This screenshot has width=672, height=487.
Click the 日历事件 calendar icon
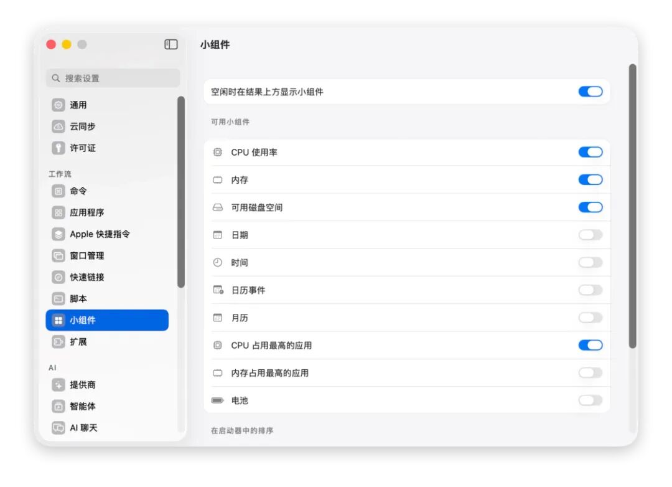[218, 290]
